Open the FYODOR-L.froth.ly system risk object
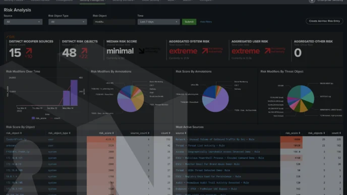 (18, 152)
